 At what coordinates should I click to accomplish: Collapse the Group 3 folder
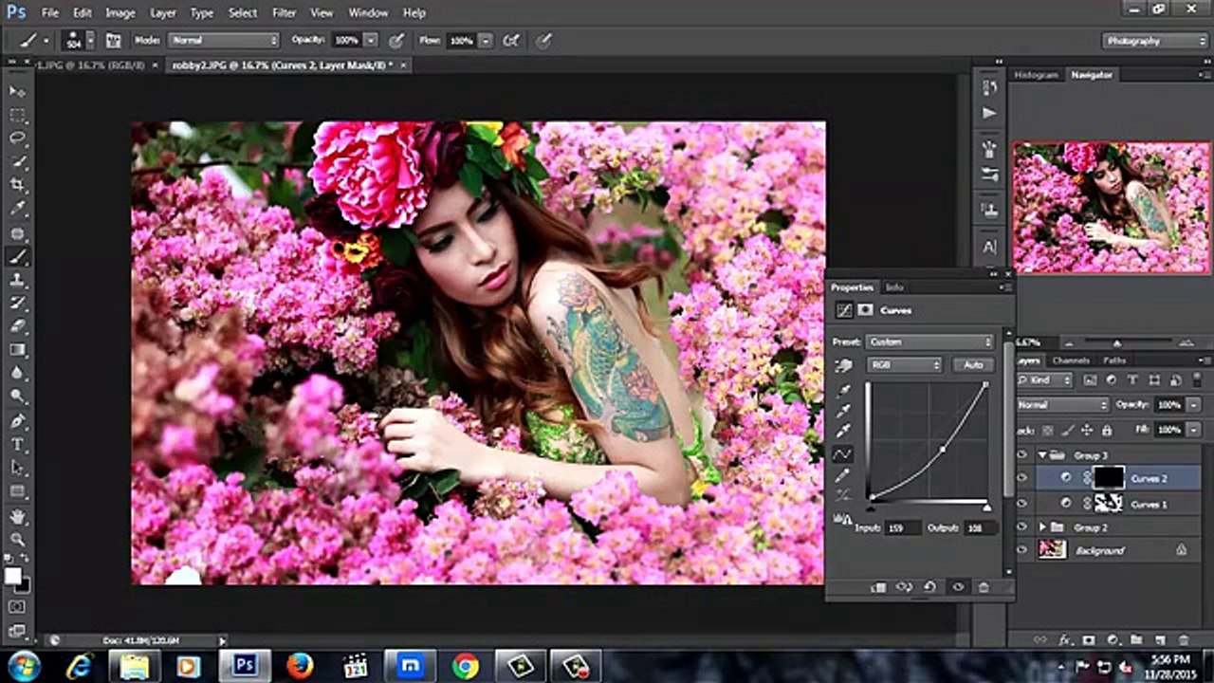point(1043,455)
